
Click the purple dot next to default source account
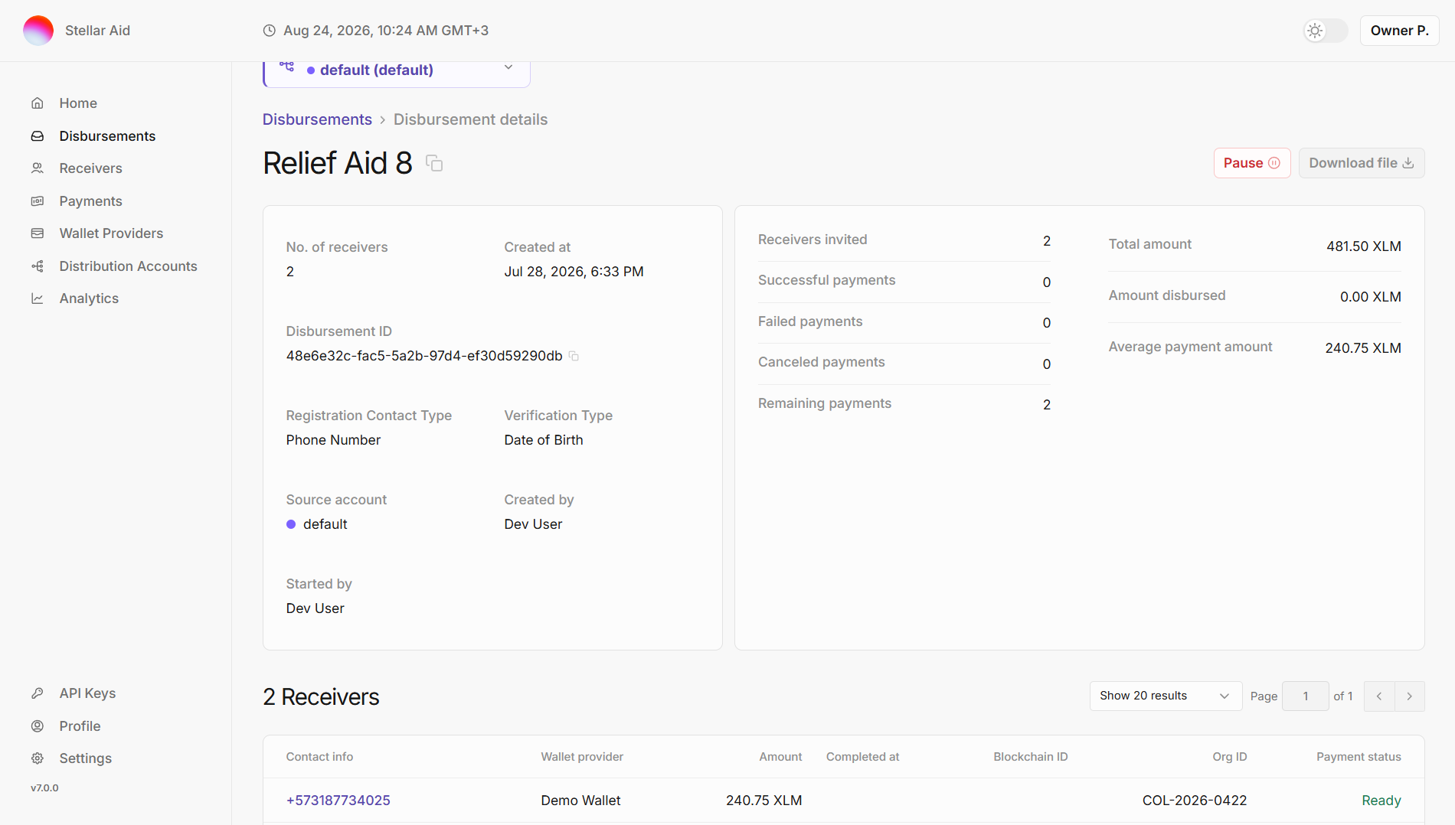pyautogui.click(x=291, y=524)
